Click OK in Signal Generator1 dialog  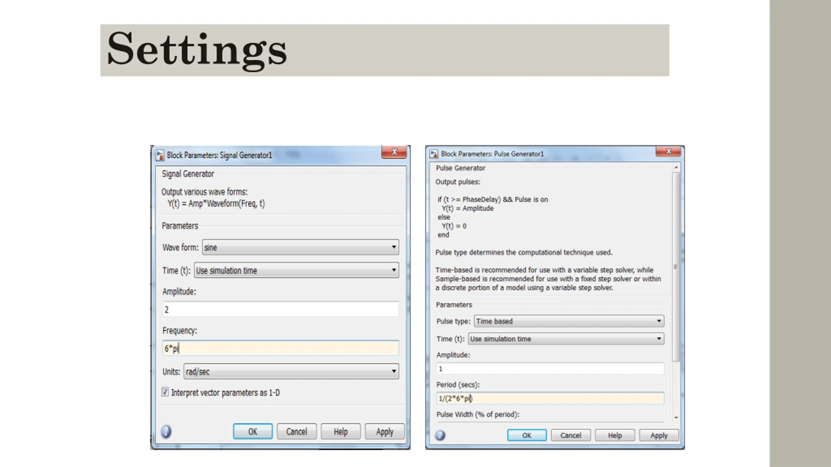(x=253, y=431)
